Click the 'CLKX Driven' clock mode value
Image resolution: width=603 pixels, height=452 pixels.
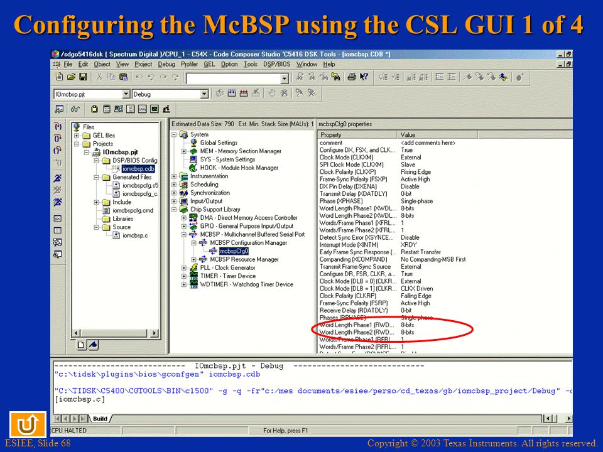point(416,288)
